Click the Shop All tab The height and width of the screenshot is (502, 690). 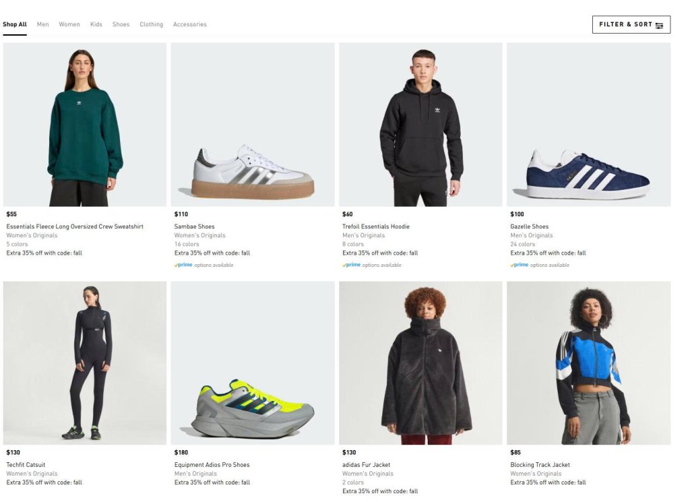[x=15, y=24]
